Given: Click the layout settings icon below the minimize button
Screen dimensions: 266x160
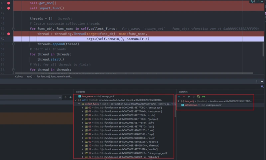Looking at the screenshot, I should (x=262, y=86).
